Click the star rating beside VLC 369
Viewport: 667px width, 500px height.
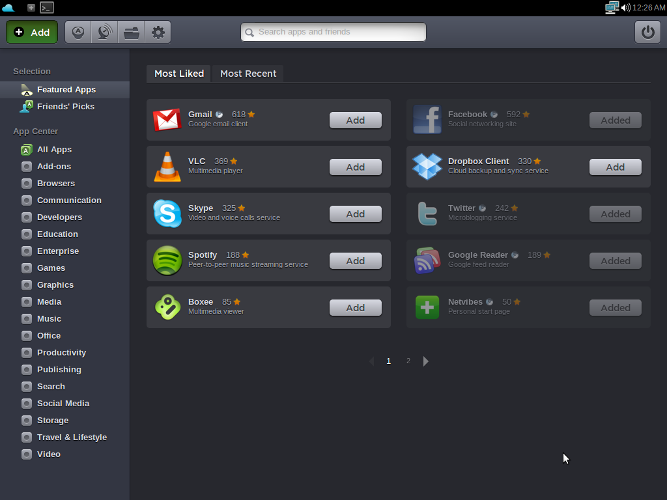click(234, 161)
